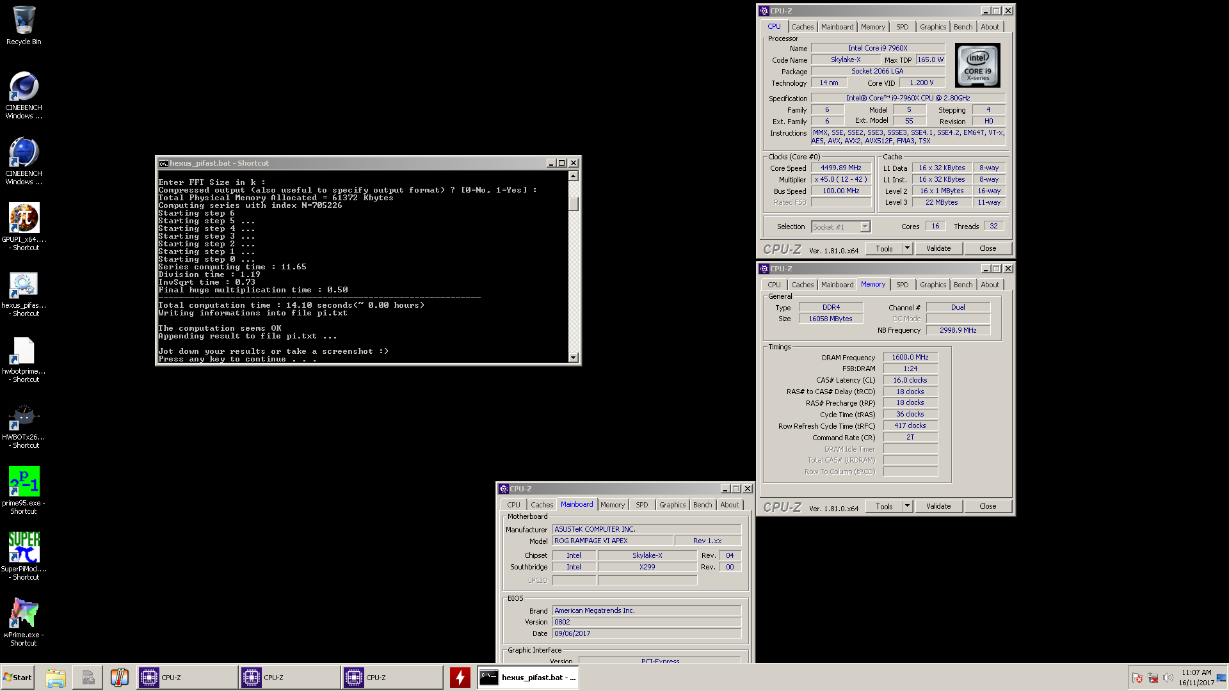Image resolution: width=1229 pixels, height=691 pixels.
Task: Open Bench tab in the mainboard CPU-Z window
Action: click(702, 505)
